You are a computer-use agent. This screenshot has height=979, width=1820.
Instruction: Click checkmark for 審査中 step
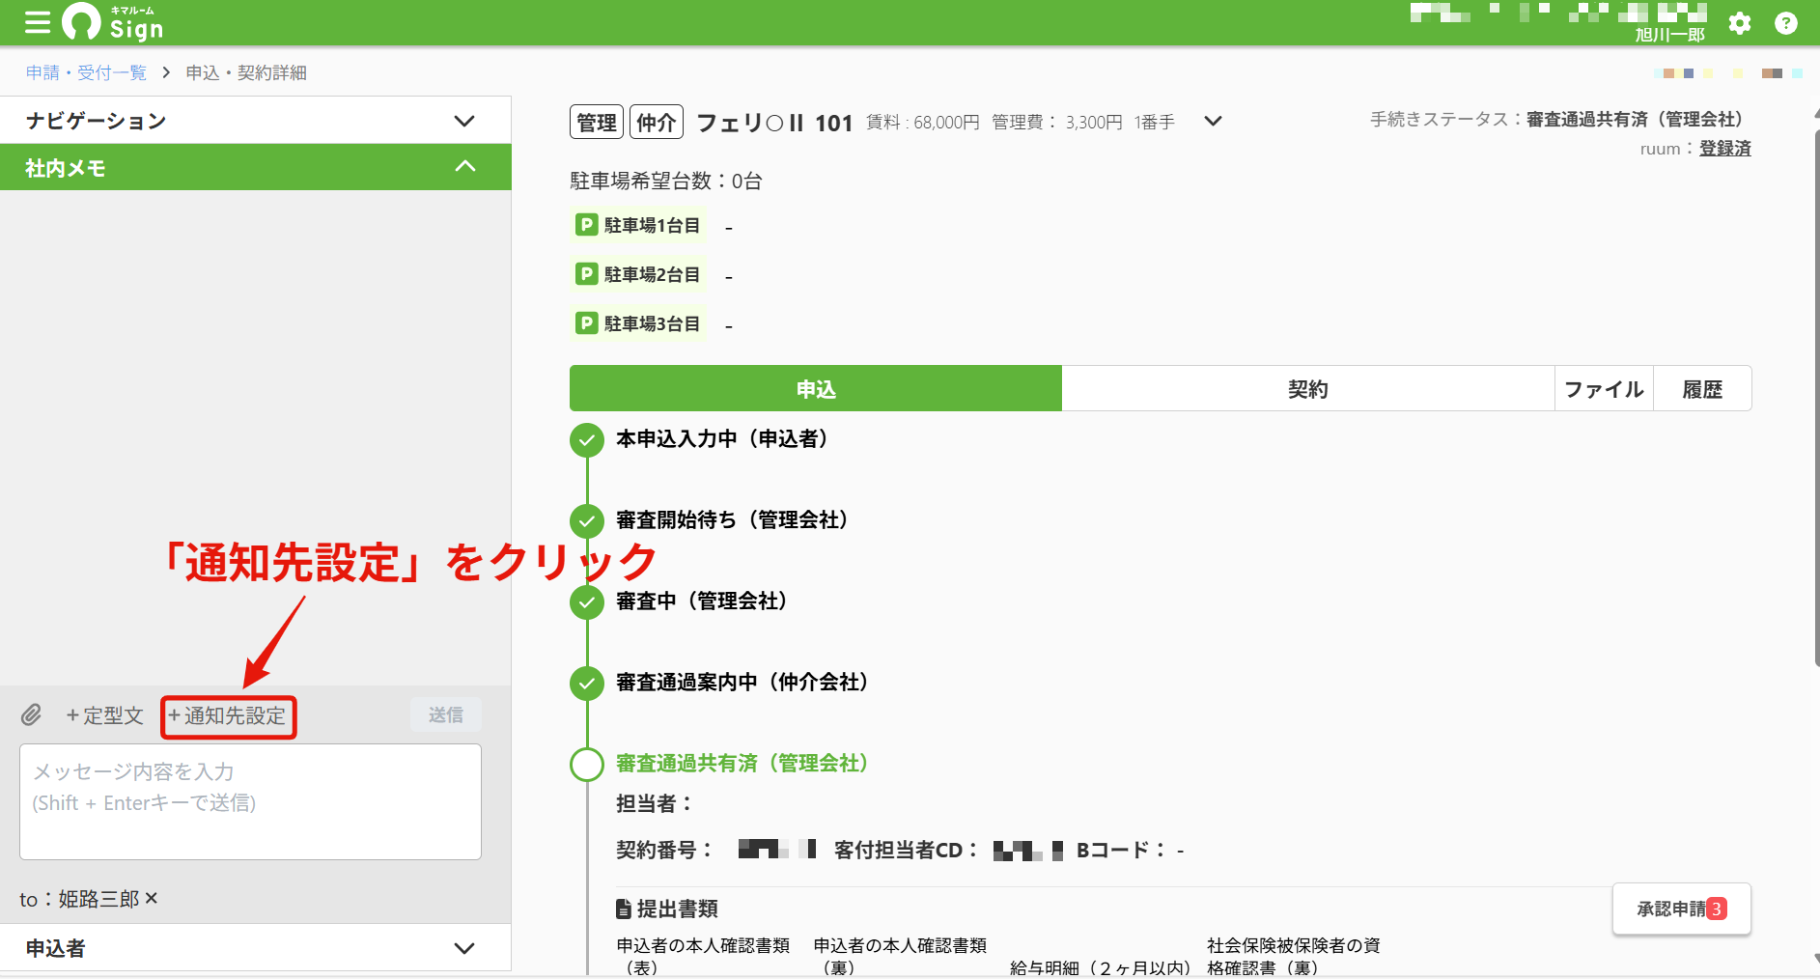pos(587,601)
